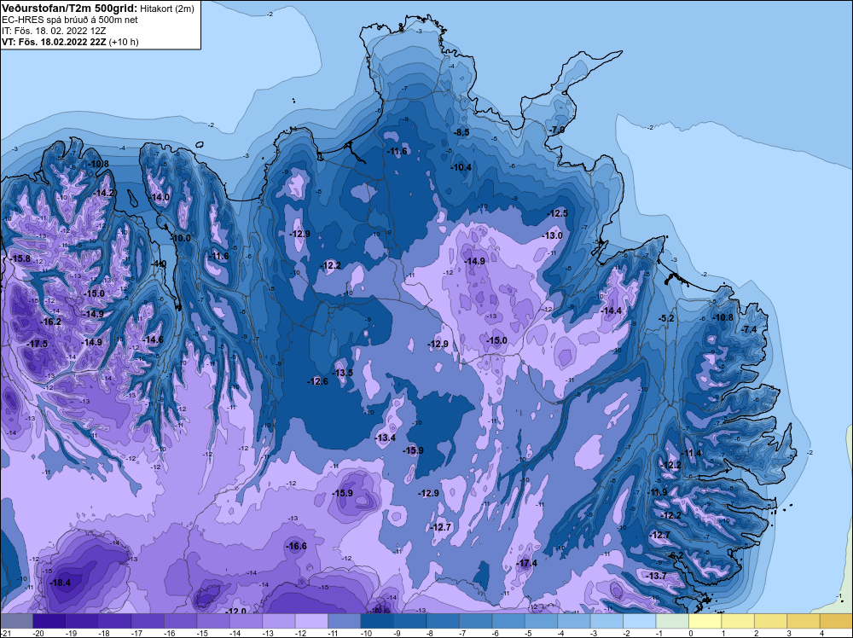Click the title 'Veðurstofan/T2m 500grid: Hitakort (2m)'
Screen dimensions: 853x638
97,9
